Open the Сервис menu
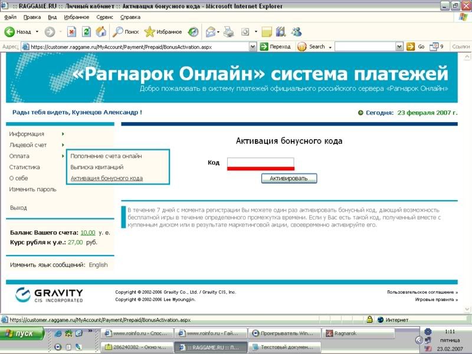Image resolution: width=472 pixels, height=354 pixels. click(104, 17)
